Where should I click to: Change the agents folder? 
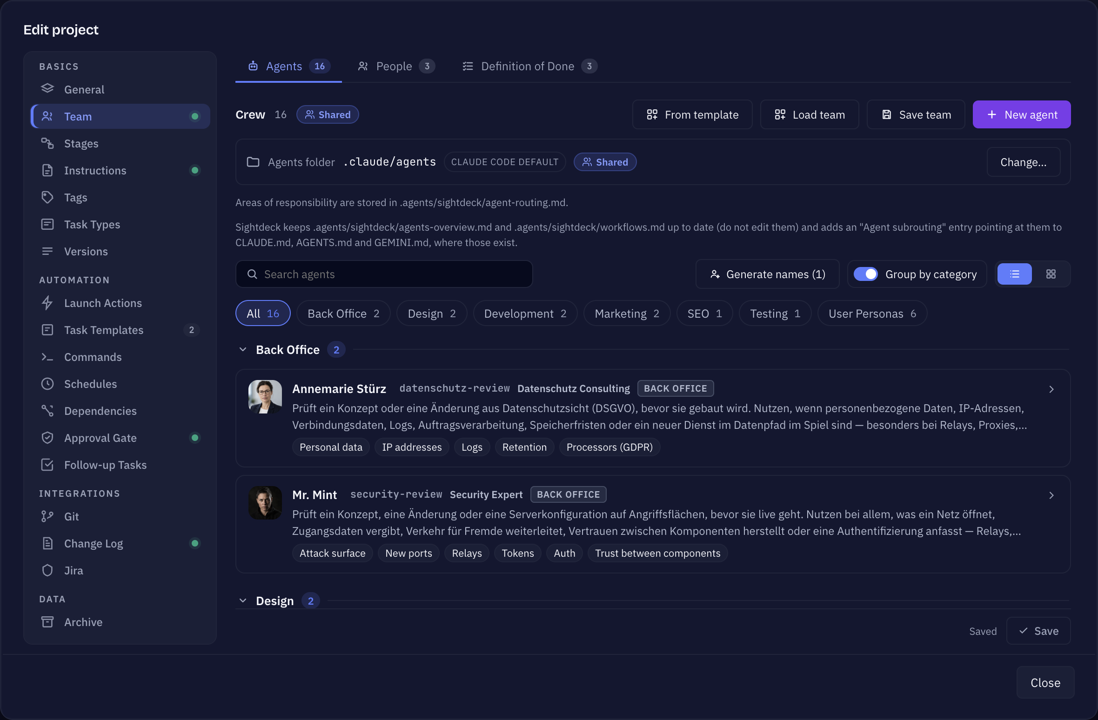pyautogui.click(x=1024, y=162)
